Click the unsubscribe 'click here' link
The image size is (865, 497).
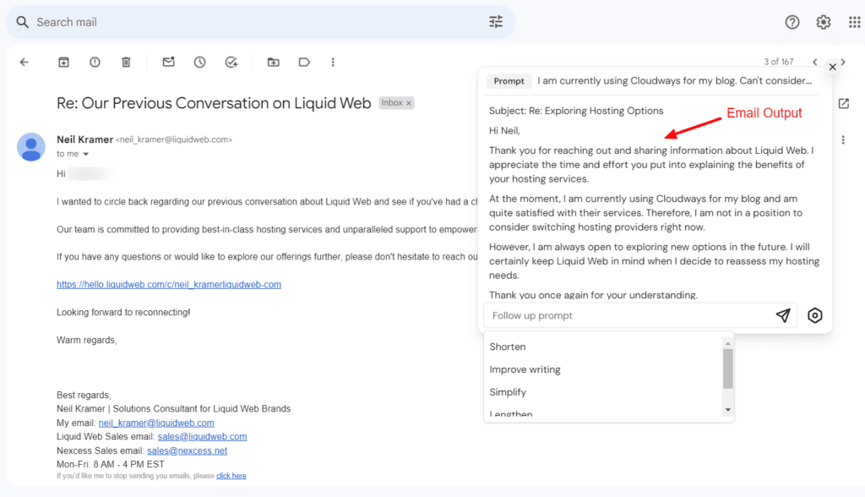pyautogui.click(x=231, y=475)
